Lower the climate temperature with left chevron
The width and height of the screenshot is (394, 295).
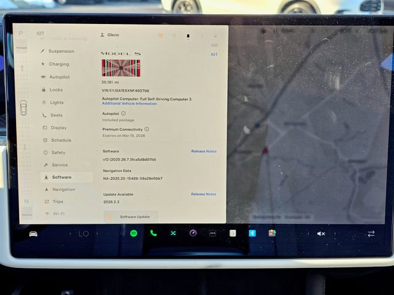[70, 234]
